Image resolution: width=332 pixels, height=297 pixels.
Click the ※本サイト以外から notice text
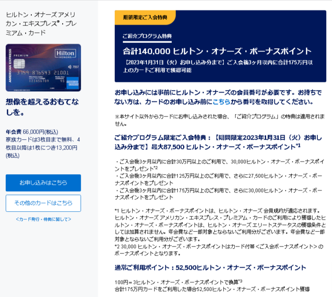tap(220, 120)
